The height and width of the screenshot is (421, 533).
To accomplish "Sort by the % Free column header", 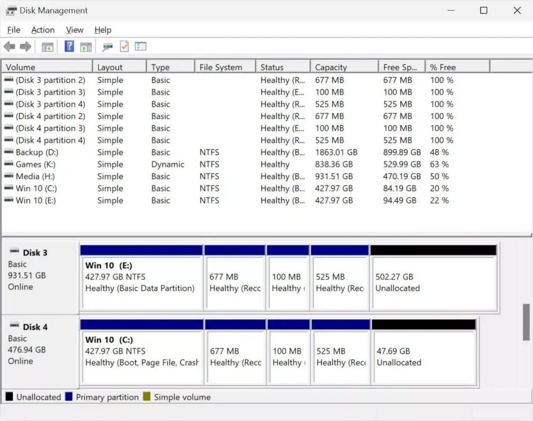I will pyautogui.click(x=457, y=67).
